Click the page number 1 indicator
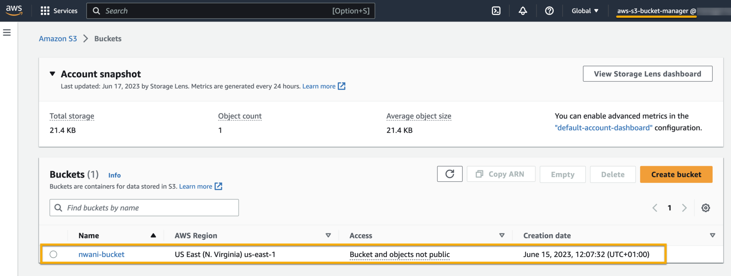Viewport: 731px width, 276px height. coord(670,208)
